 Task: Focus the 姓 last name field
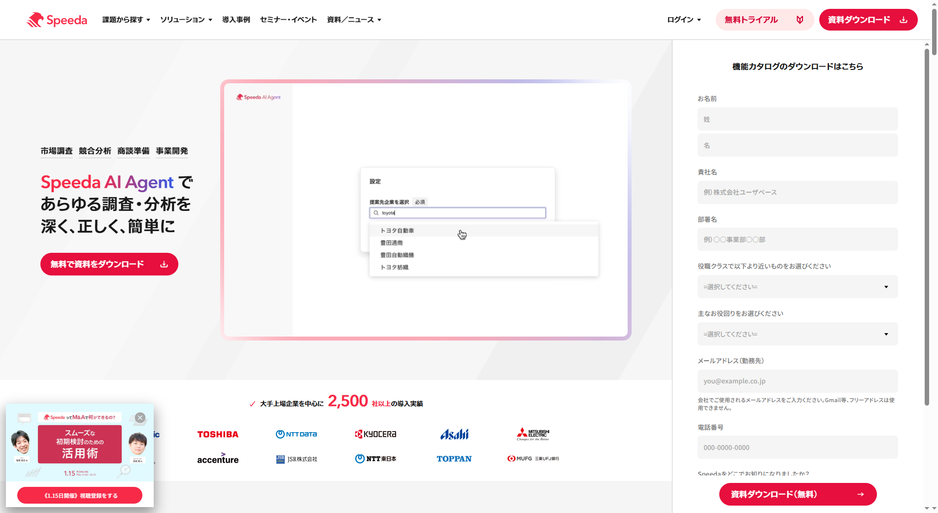tap(798, 119)
